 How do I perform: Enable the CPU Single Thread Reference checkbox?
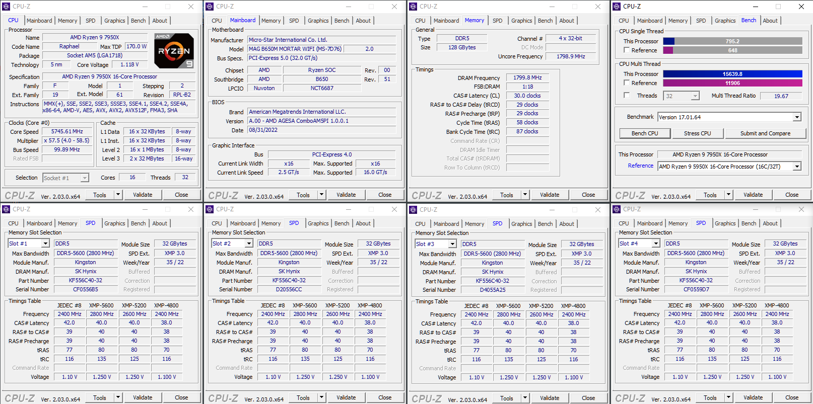tap(627, 50)
